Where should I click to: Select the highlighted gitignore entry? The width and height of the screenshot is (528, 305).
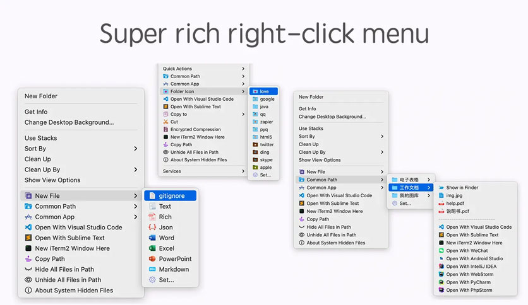(x=171, y=195)
